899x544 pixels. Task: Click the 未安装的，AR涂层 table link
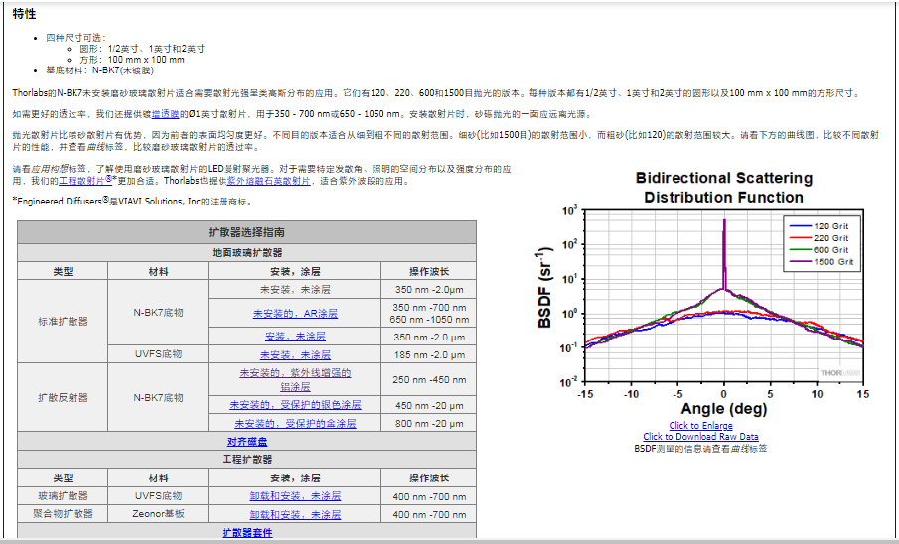(x=295, y=314)
